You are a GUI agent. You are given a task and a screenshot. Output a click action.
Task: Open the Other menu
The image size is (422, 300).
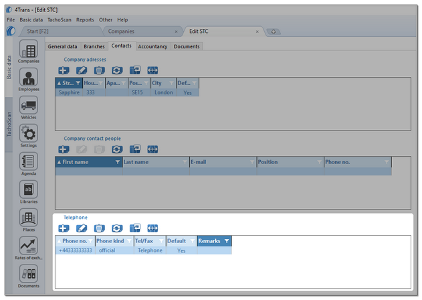click(106, 19)
